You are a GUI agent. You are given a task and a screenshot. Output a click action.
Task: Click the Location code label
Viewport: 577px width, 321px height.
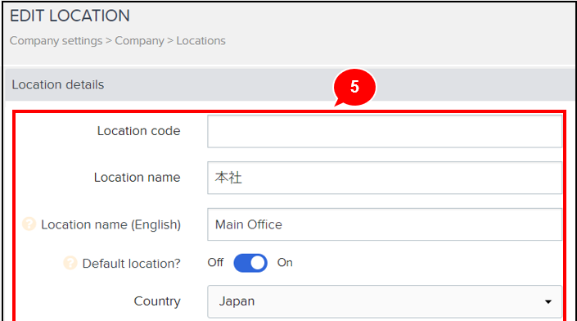(x=139, y=131)
